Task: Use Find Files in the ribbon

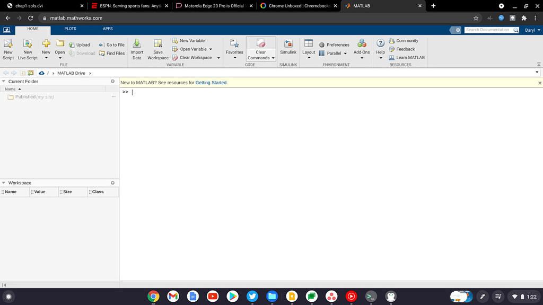Action: coord(112,53)
